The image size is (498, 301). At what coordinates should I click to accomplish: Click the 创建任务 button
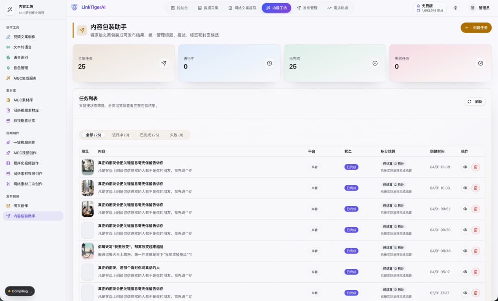coord(476,28)
